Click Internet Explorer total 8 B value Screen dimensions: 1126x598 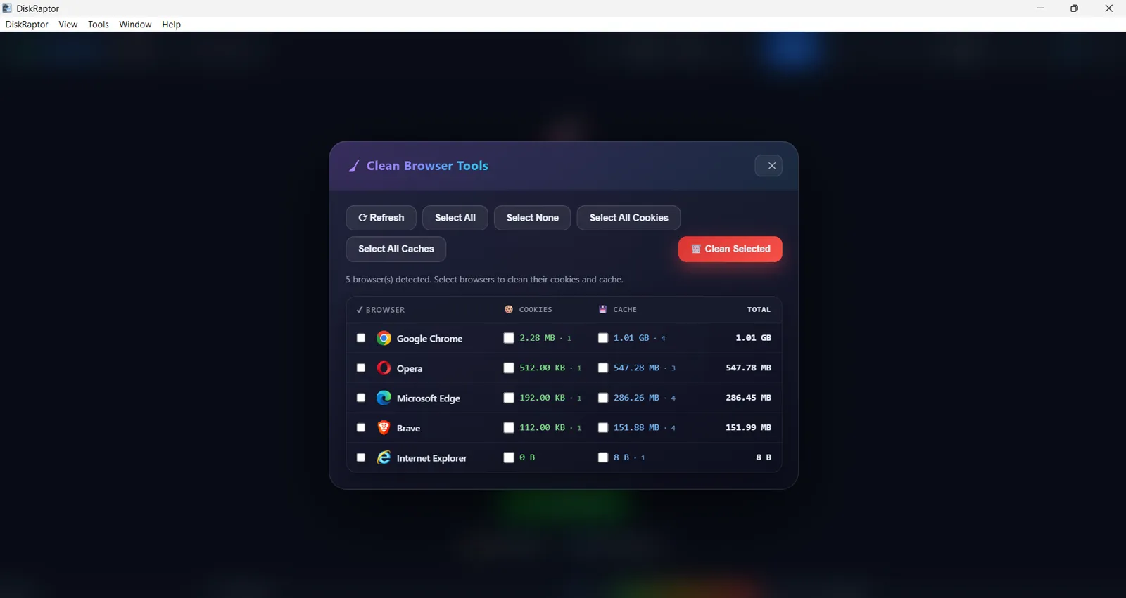tap(764, 457)
